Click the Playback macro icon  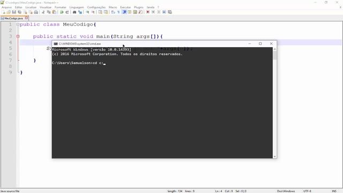159,12
